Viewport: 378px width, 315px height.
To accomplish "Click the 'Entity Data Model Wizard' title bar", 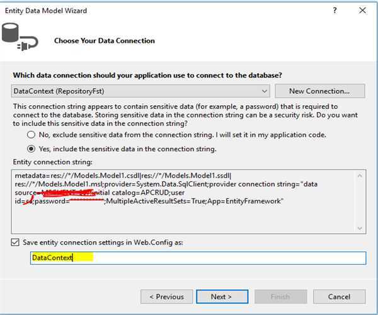I will tap(126, 11).
